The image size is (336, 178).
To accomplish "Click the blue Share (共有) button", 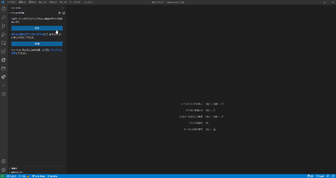I will pos(37,28).
